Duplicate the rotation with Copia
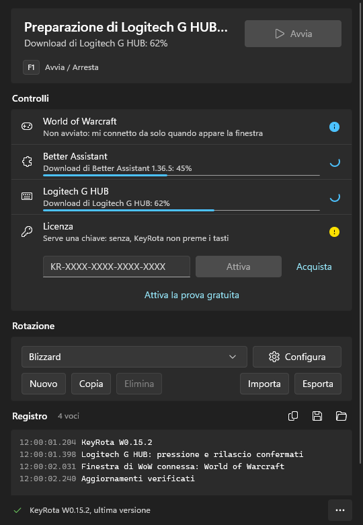This screenshot has height=525, width=363. tap(91, 384)
